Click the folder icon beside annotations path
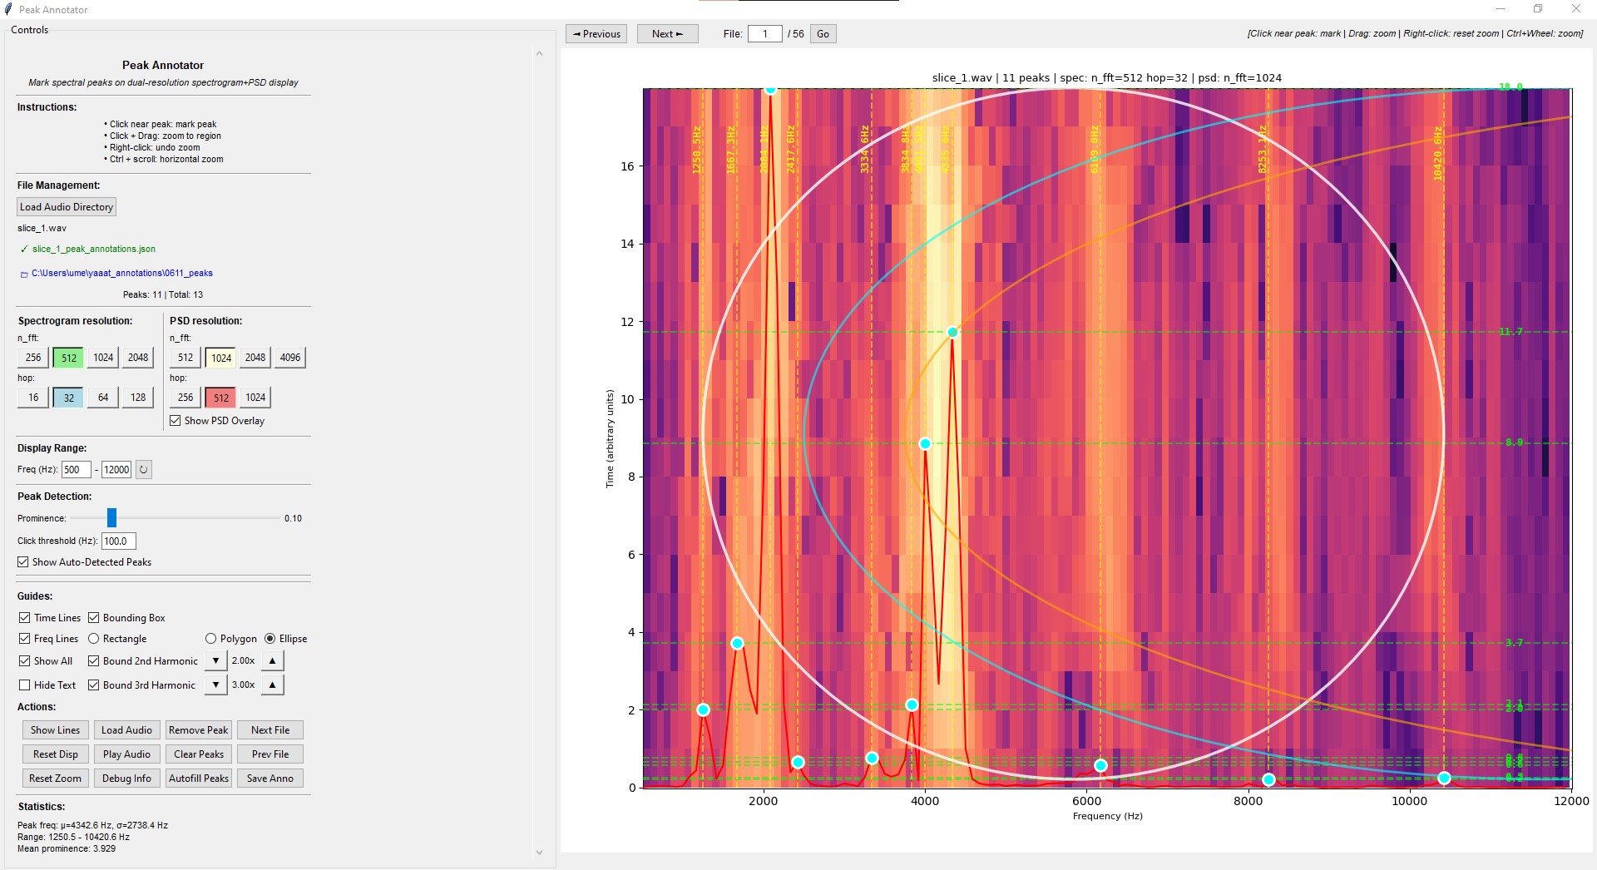This screenshot has height=870, width=1597. tap(24, 274)
